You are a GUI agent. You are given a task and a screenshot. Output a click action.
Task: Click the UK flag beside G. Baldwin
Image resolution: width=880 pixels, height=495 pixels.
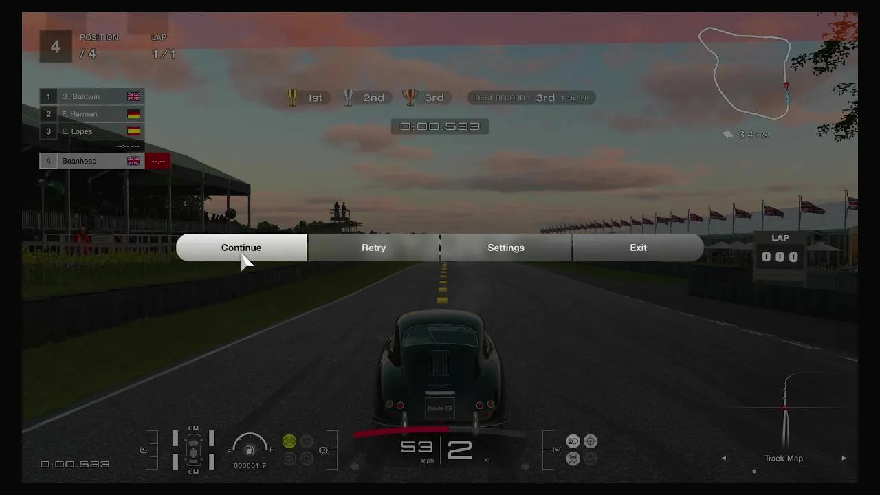[133, 96]
